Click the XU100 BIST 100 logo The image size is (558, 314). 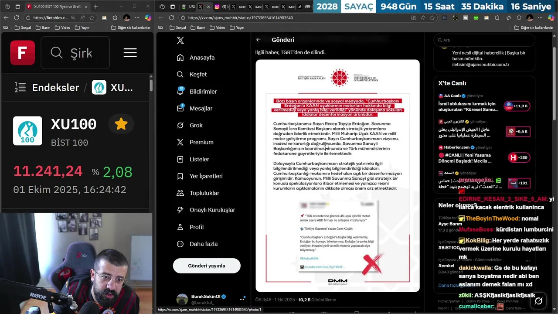click(27, 131)
